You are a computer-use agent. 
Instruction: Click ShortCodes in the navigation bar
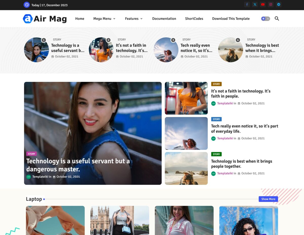tap(194, 18)
